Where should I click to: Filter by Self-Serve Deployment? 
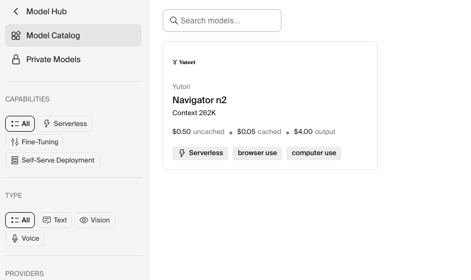pos(53,160)
